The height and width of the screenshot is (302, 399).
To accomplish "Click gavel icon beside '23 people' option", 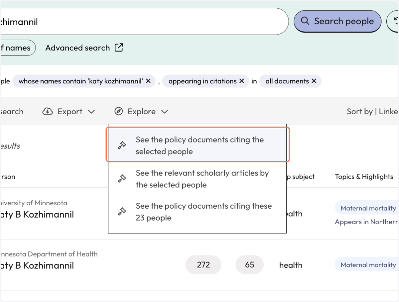I will coord(122,211).
